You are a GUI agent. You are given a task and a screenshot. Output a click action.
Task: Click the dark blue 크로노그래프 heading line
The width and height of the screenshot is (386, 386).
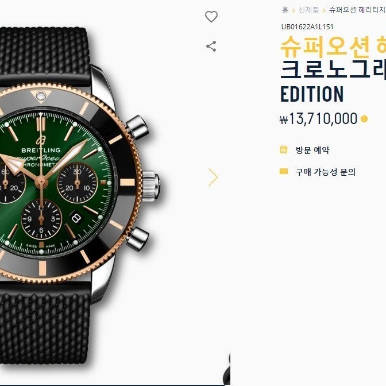[x=333, y=69]
